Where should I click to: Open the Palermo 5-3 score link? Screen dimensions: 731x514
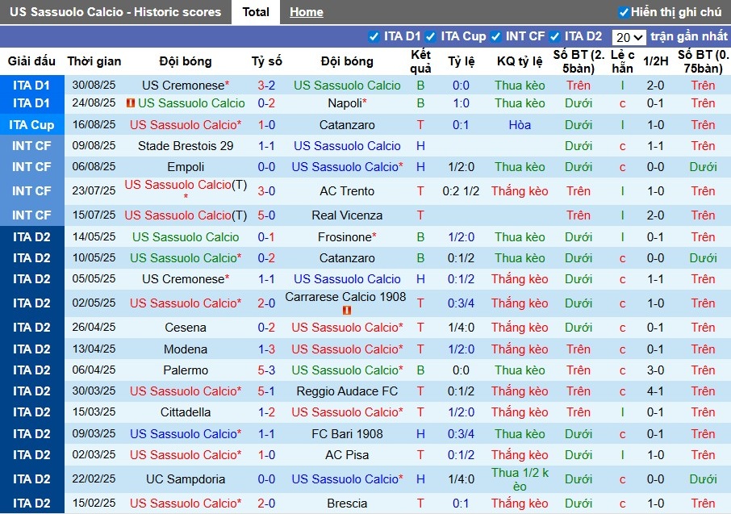tap(266, 370)
